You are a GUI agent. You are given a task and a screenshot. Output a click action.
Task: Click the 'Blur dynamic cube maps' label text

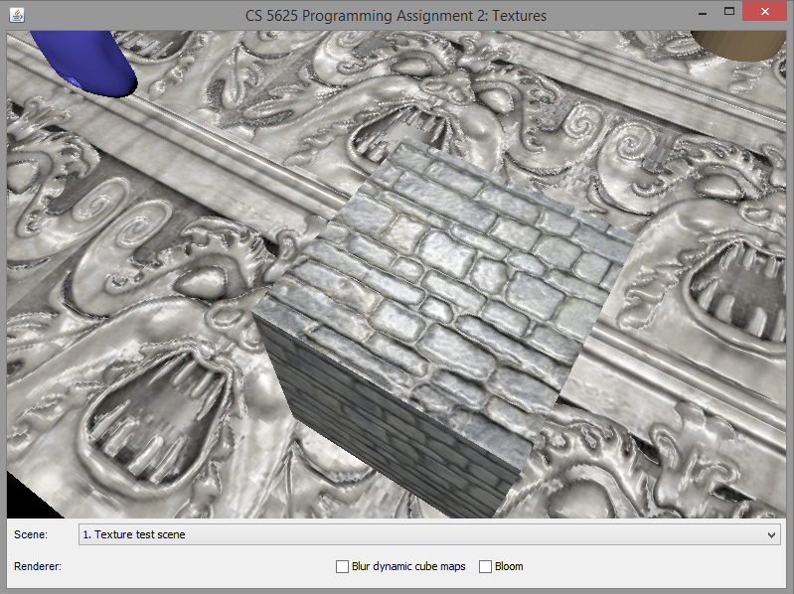click(x=408, y=566)
